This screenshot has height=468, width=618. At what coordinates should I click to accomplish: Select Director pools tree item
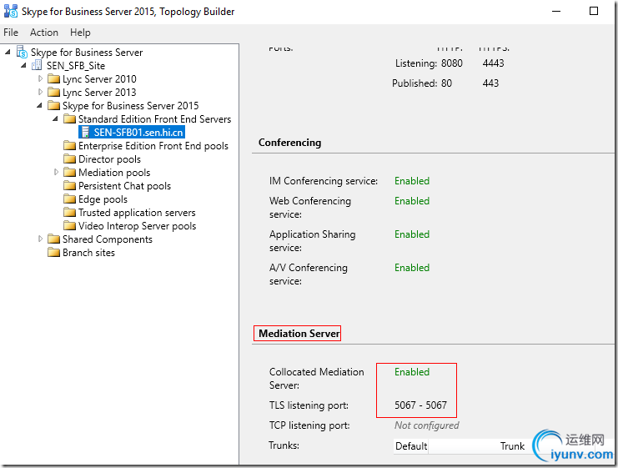pos(109,159)
